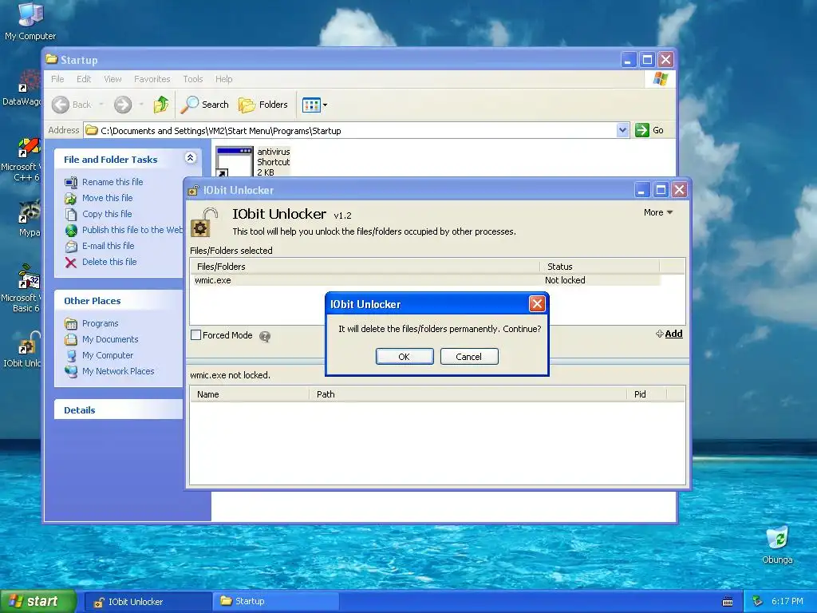Viewport: 817px width, 613px height.
Task: Open Favorites menu in Startup window
Action: coord(152,79)
